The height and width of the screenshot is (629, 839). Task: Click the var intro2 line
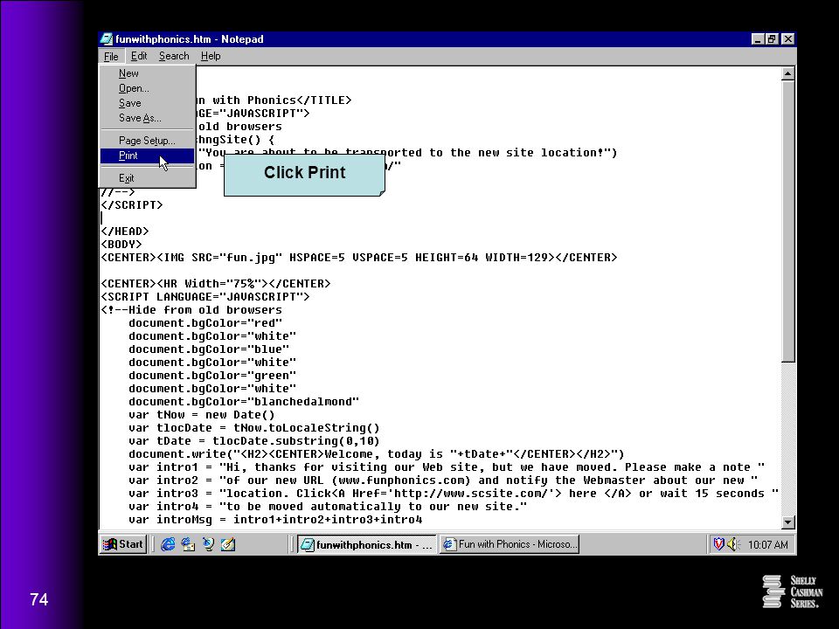[443, 480]
